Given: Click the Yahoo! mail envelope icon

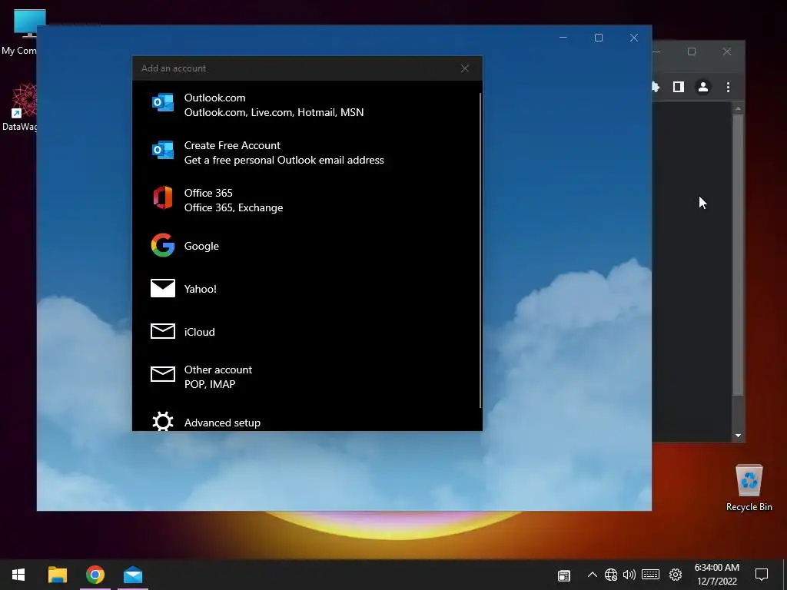Looking at the screenshot, I should [163, 289].
